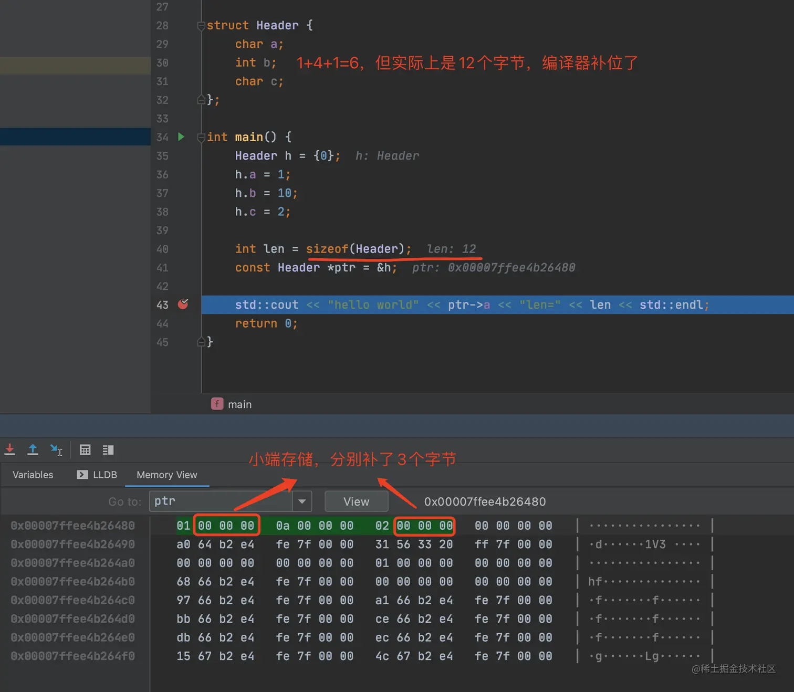Click the '1V3' ASCII text in memory view
The width and height of the screenshot is (794, 692).
(655, 544)
